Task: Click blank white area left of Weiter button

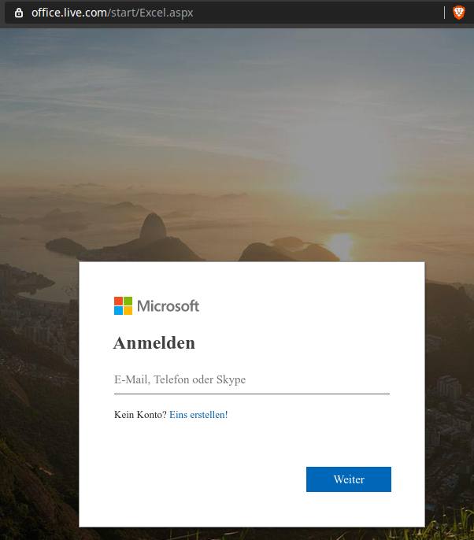Action: click(206, 479)
